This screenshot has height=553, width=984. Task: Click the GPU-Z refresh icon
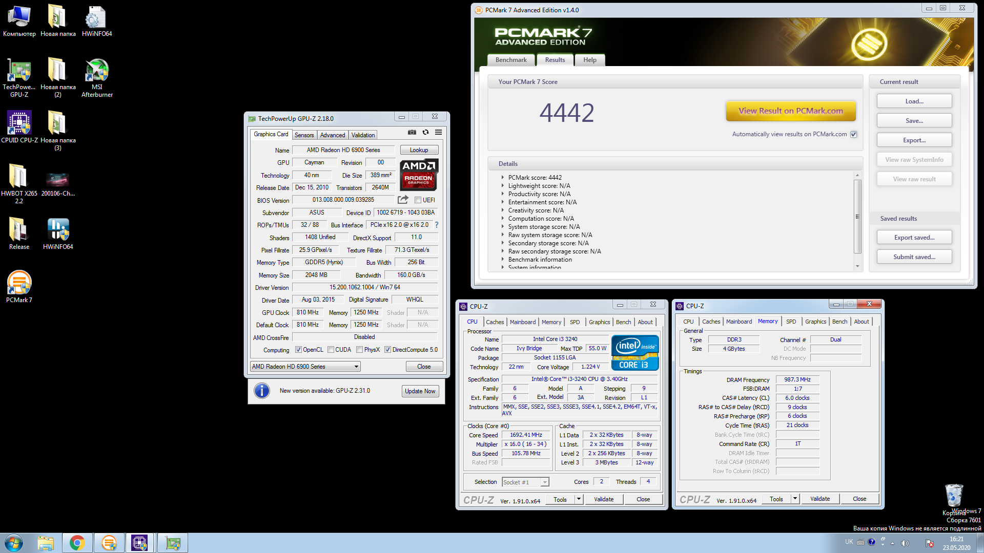425,132
